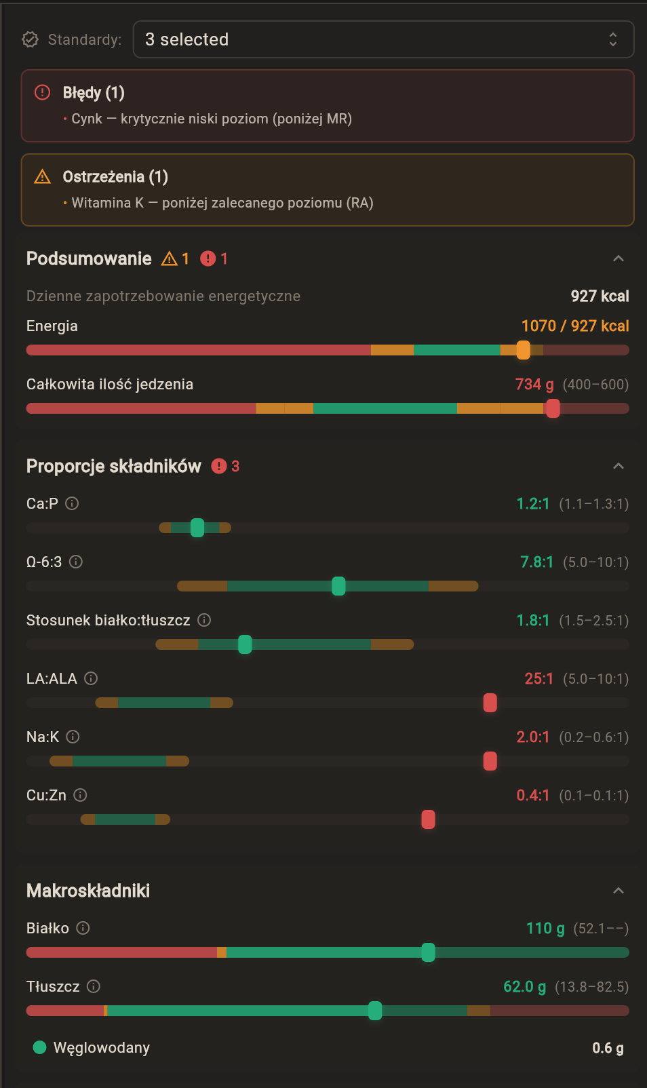Collapse the Podsumowanie section
This screenshot has width=647, height=1088.
[x=617, y=258]
